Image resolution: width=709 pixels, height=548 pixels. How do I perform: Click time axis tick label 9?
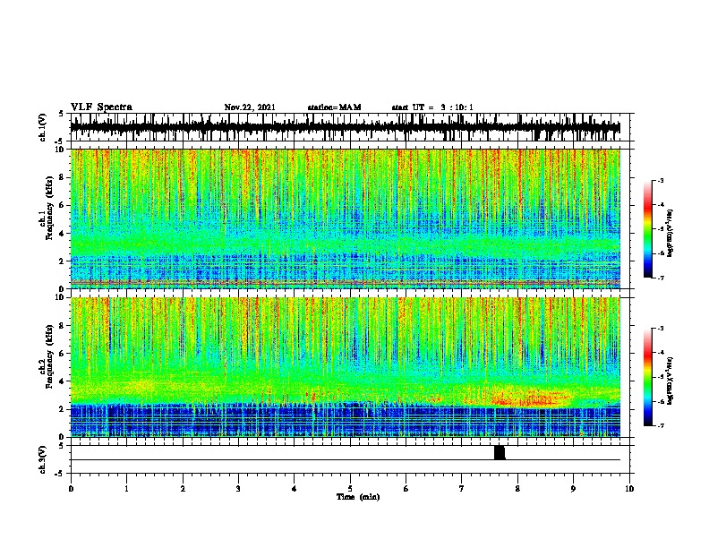click(573, 489)
